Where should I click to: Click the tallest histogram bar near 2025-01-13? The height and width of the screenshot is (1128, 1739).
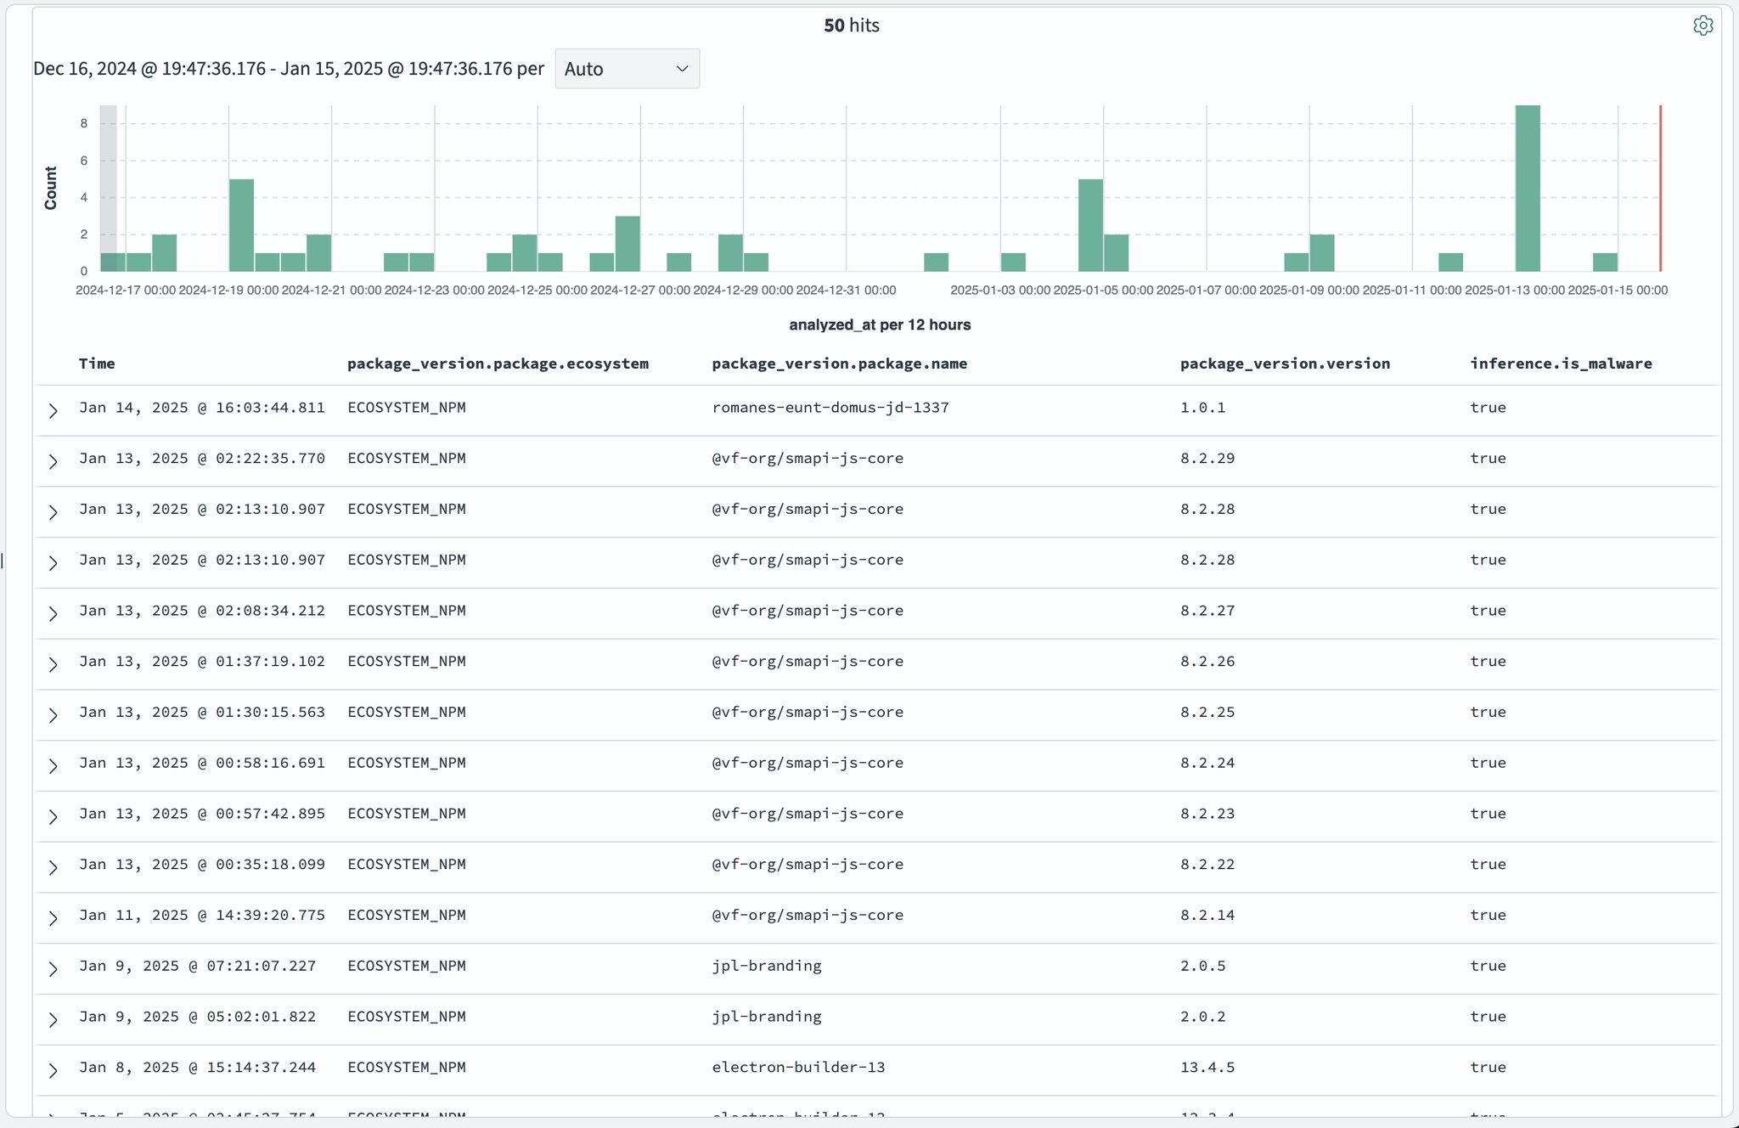pyautogui.click(x=1527, y=189)
